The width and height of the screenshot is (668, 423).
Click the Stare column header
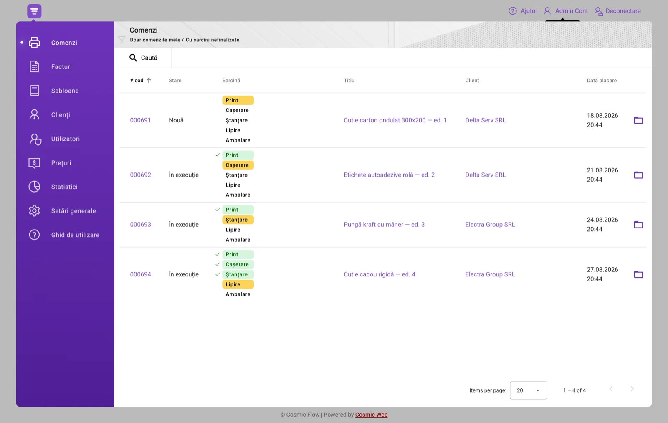click(x=175, y=81)
